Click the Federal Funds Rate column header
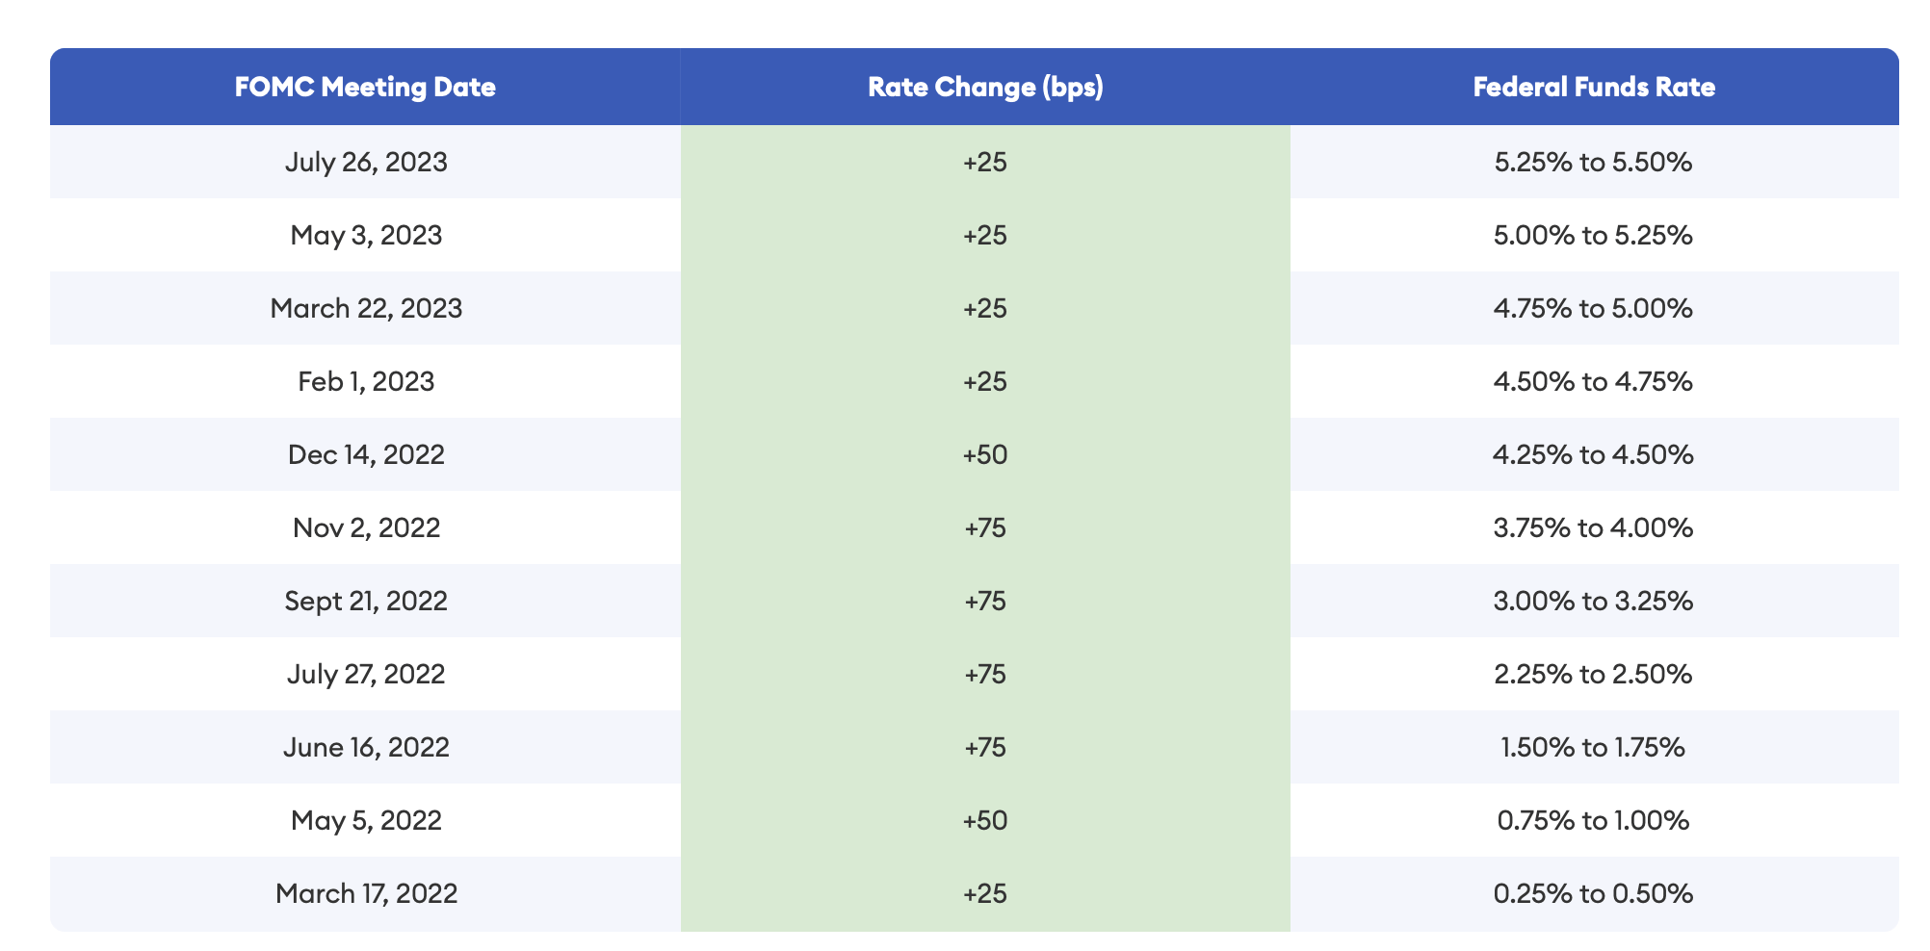Viewport: 1930px width, 951px height. pyautogui.click(x=1594, y=88)
